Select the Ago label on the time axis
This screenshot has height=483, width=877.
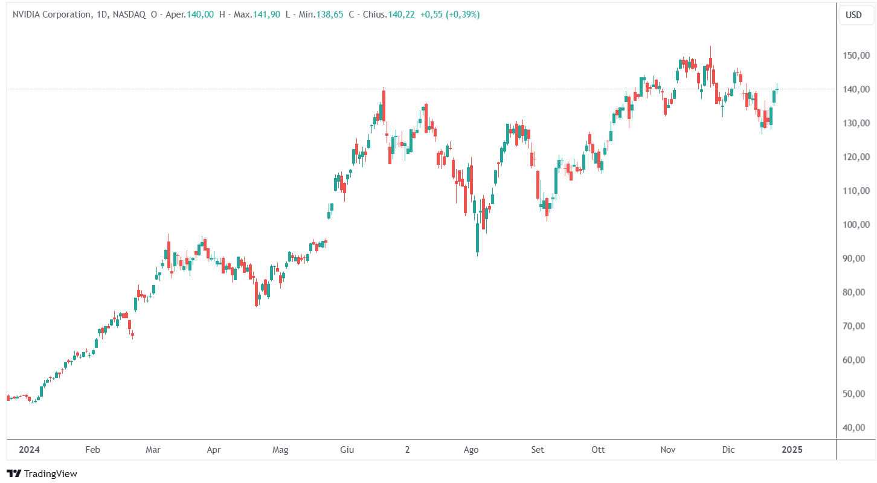point(471,450)
